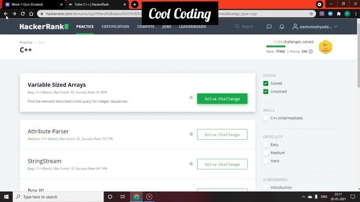
Task: Solve Challenge for Attribute Parser
Action: pos(222,135)
